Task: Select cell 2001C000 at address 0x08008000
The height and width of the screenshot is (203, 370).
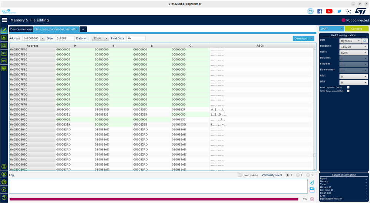Action: pos(75,109)
